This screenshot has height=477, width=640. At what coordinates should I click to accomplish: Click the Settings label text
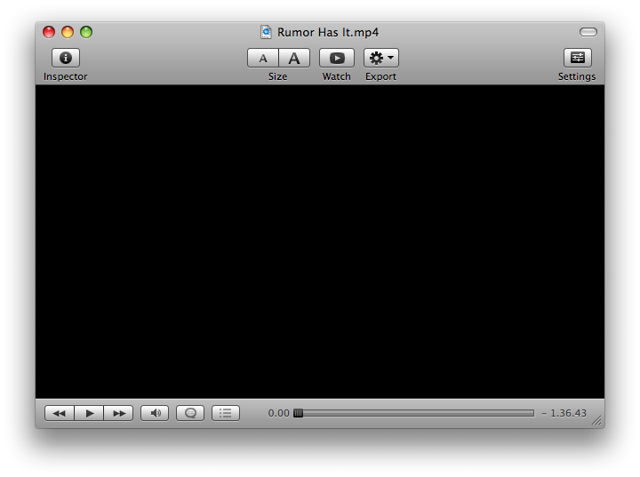click(x=577, y=76)
